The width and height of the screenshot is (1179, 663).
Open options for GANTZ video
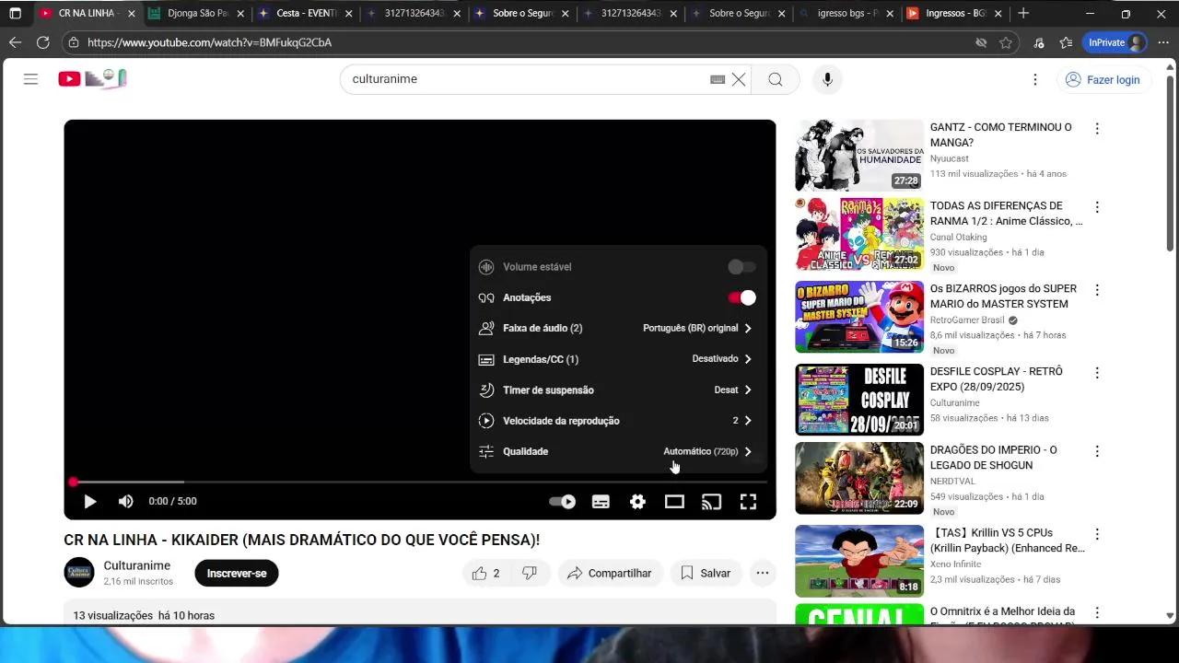1097,129
